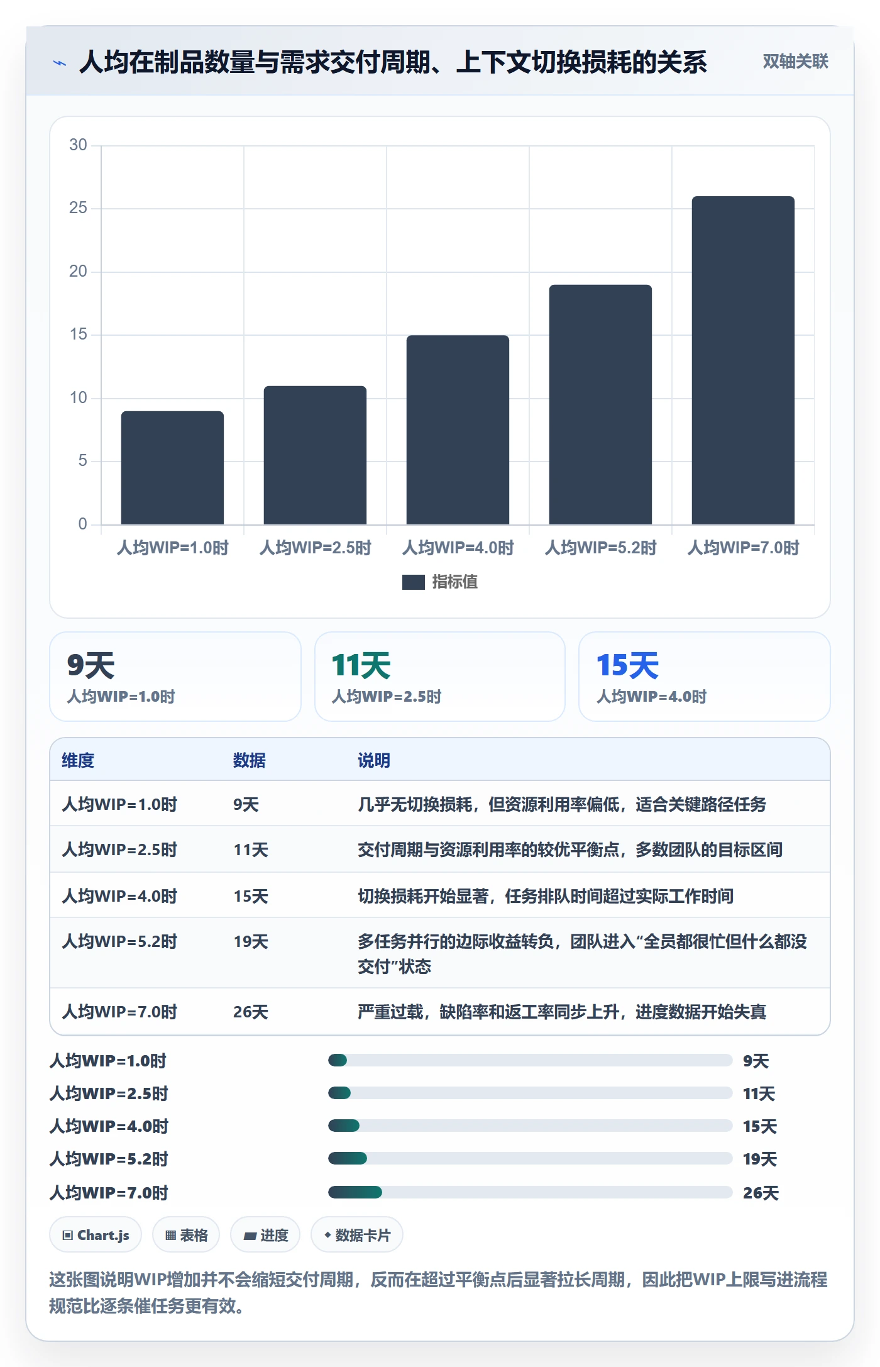Toggle the 指标值 legend entry under the chart
The image size is (880, 1367).
pyautogui.click(x=440, y=582)
